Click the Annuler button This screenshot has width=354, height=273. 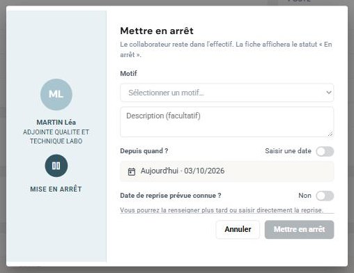coord(238,229)
